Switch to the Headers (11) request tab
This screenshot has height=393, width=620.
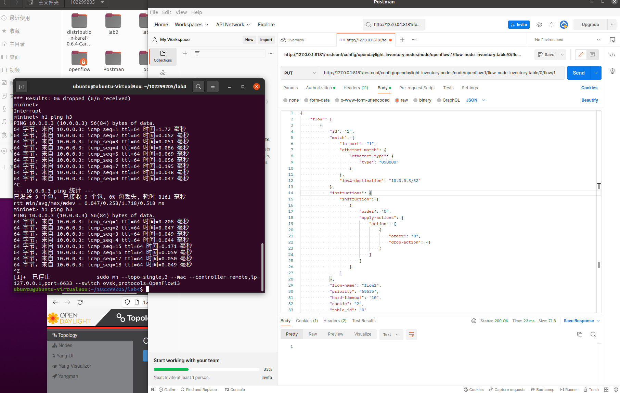[x=356, y=88]
